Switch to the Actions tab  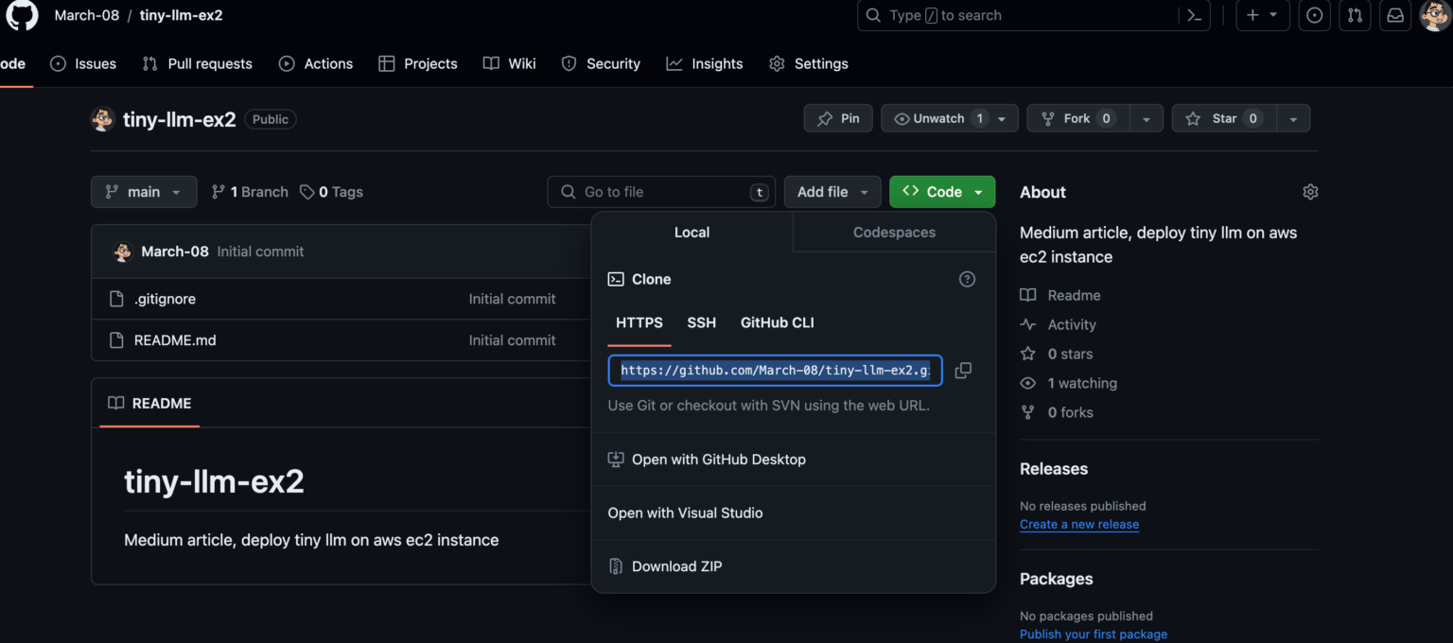[316, 63]
